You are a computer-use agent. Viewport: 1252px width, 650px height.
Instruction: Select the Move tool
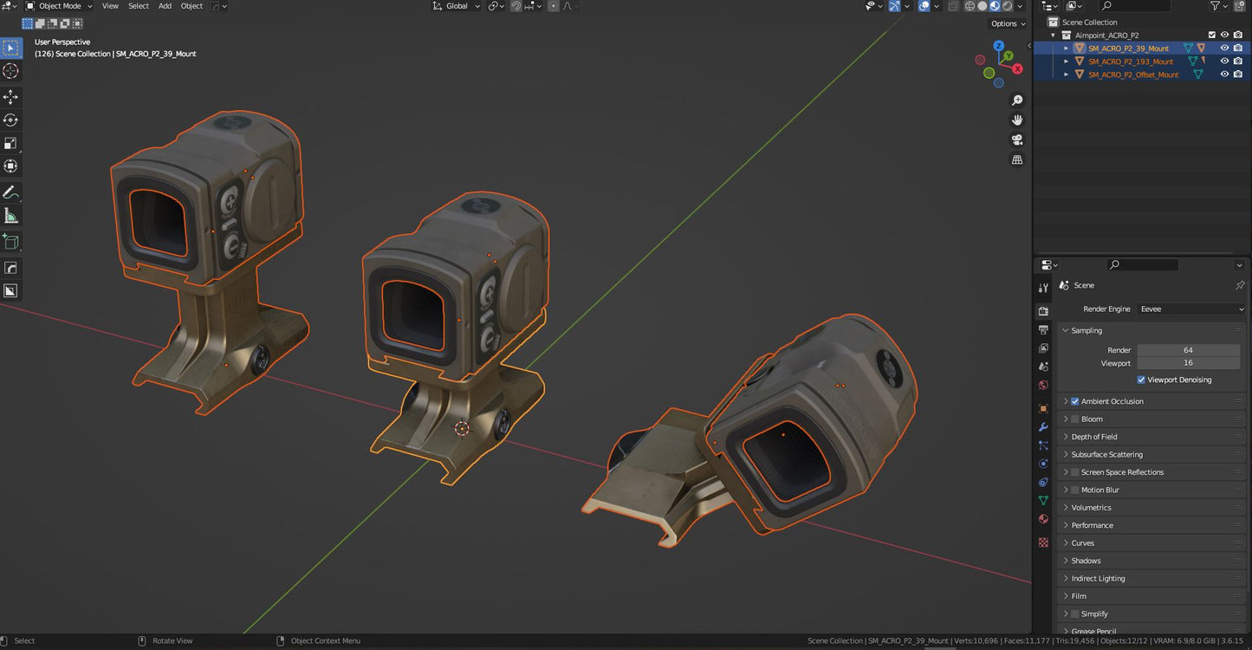coord(11,98)
